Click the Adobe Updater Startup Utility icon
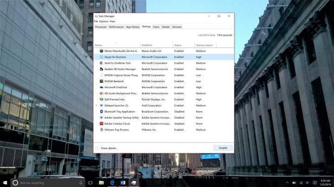This screenshot has width=334, height=187. pyautogui.click(x=102, y=118)
